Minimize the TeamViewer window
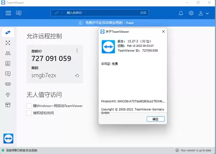 point(187,2)
